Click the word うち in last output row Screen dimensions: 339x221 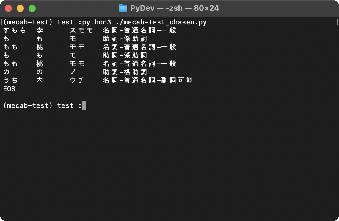pos(10,80)
